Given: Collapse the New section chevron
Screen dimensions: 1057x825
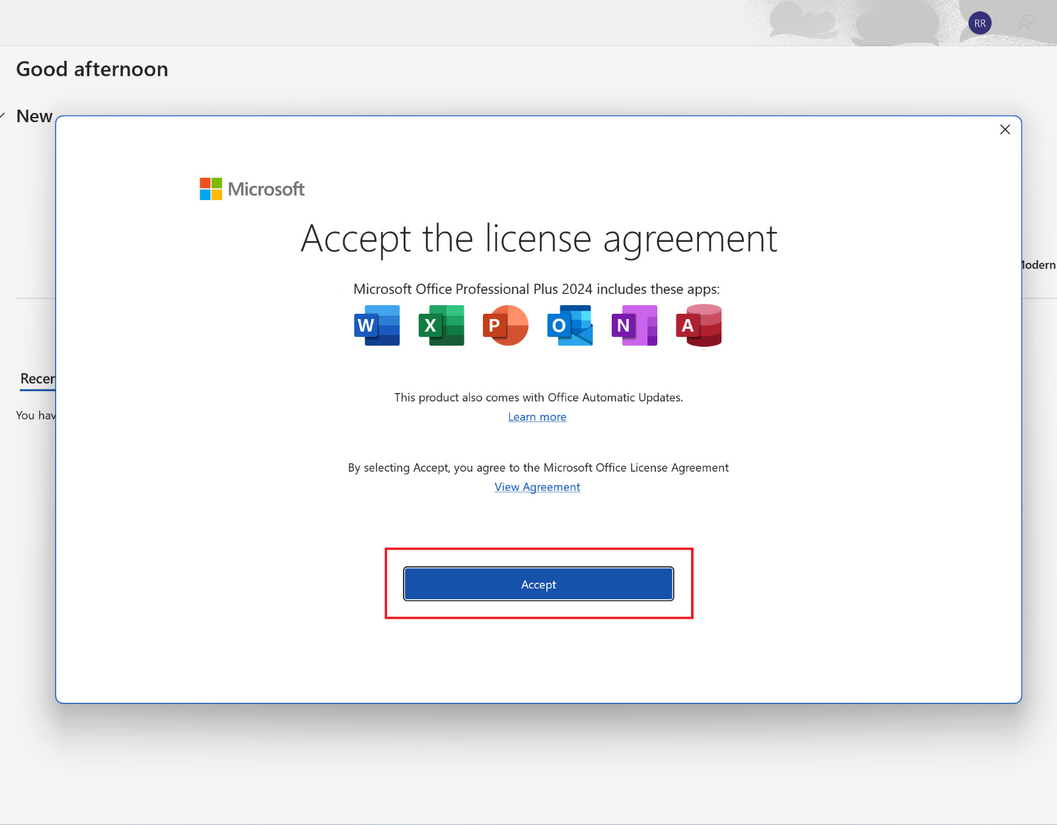Looking at the screenshot, I should coord(3,116).
